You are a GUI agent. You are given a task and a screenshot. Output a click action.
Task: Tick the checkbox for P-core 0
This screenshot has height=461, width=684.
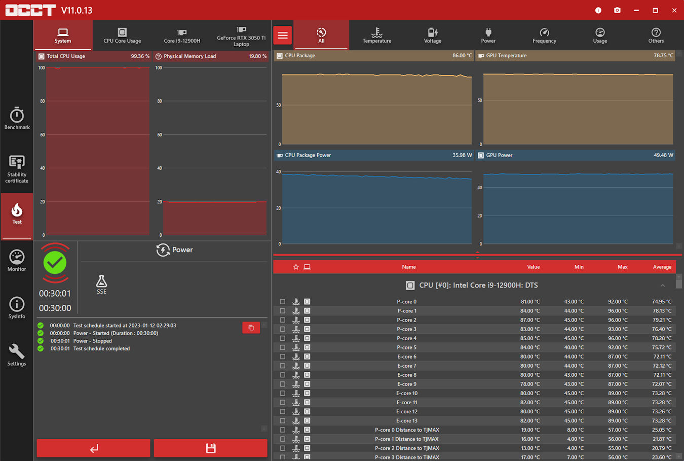(x=283, y=302)
